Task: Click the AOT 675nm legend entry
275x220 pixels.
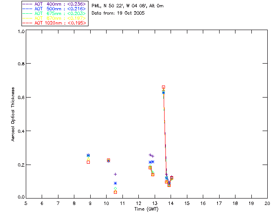Action: tap(54, 13)
